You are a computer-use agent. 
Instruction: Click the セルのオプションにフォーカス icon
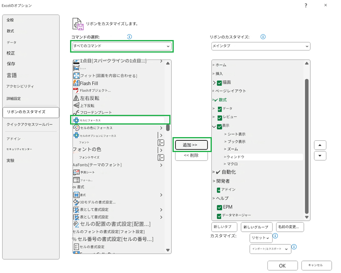[76, 135]
